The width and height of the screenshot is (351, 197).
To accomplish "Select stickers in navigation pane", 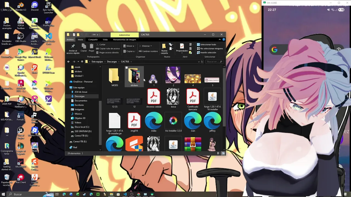I will (x=78, y=71).
